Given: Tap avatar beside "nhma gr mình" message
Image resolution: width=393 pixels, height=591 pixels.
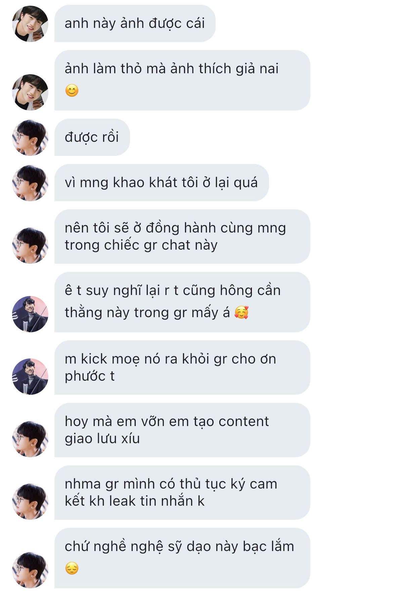Looking at the screenshot, I should point(30,502).
